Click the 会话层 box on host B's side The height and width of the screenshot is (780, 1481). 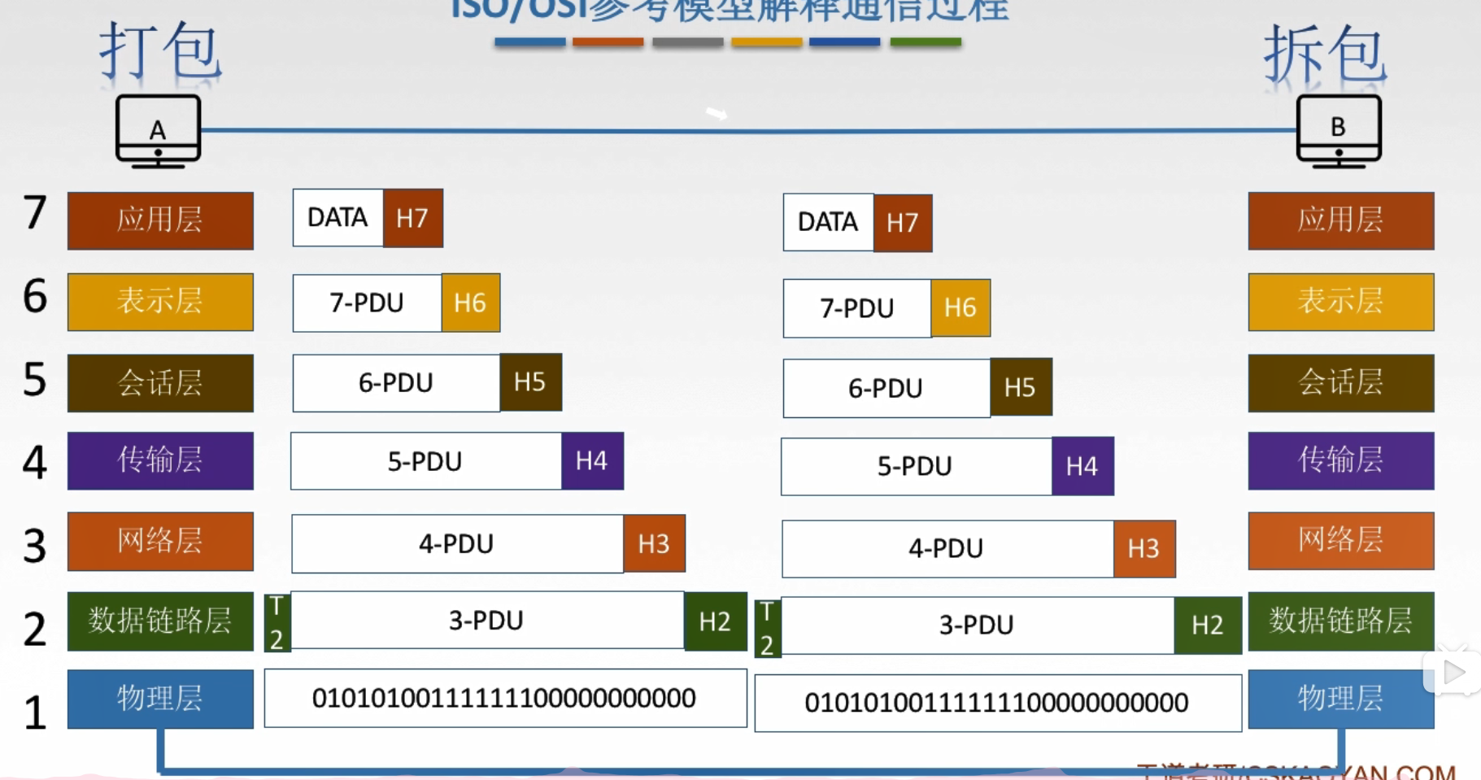tap(1341, 383)
